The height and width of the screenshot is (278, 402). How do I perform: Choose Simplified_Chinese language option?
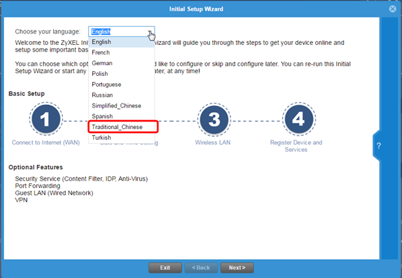(x=122, y=105)
